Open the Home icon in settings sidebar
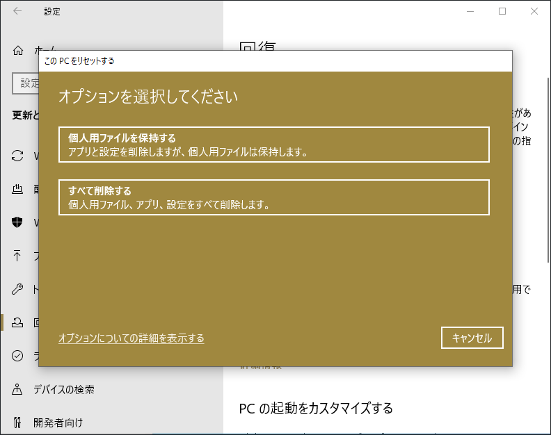 [x=18, y=51]
